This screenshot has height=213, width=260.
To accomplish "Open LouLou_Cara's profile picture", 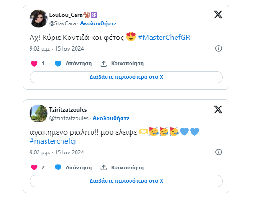I will click(38, 19).
